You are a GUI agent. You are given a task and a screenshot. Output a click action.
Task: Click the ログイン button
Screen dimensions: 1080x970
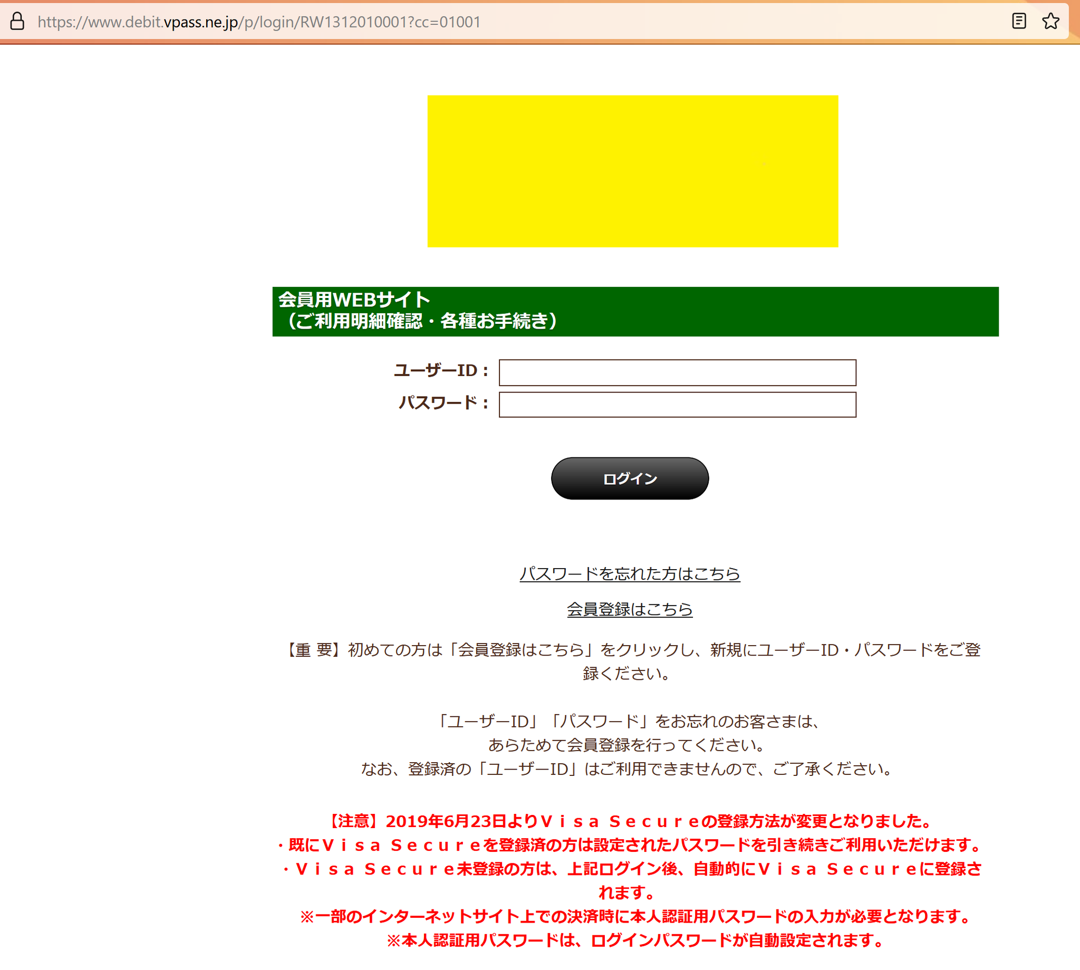click(x=629, y=478)
